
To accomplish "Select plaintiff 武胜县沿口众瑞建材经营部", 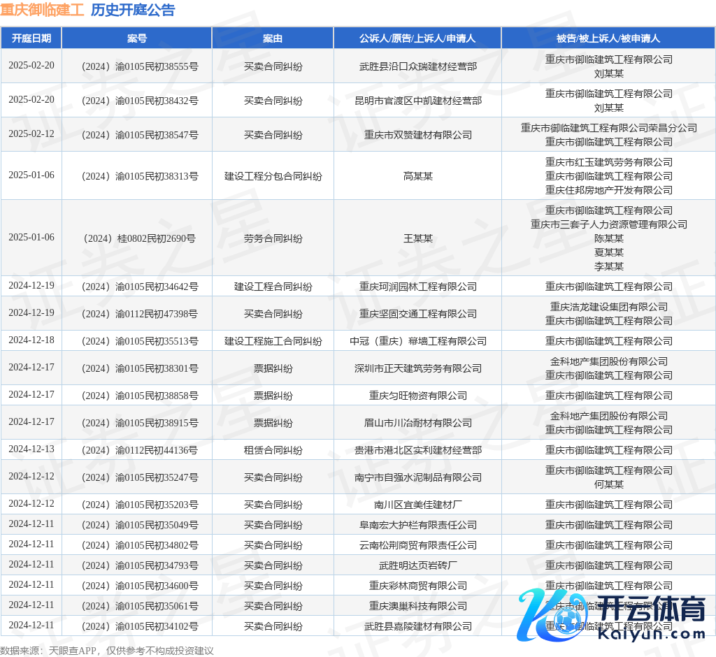I will tap(417, 66).
